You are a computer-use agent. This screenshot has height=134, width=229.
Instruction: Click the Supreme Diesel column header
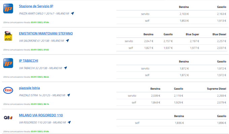tap(217, 89)
